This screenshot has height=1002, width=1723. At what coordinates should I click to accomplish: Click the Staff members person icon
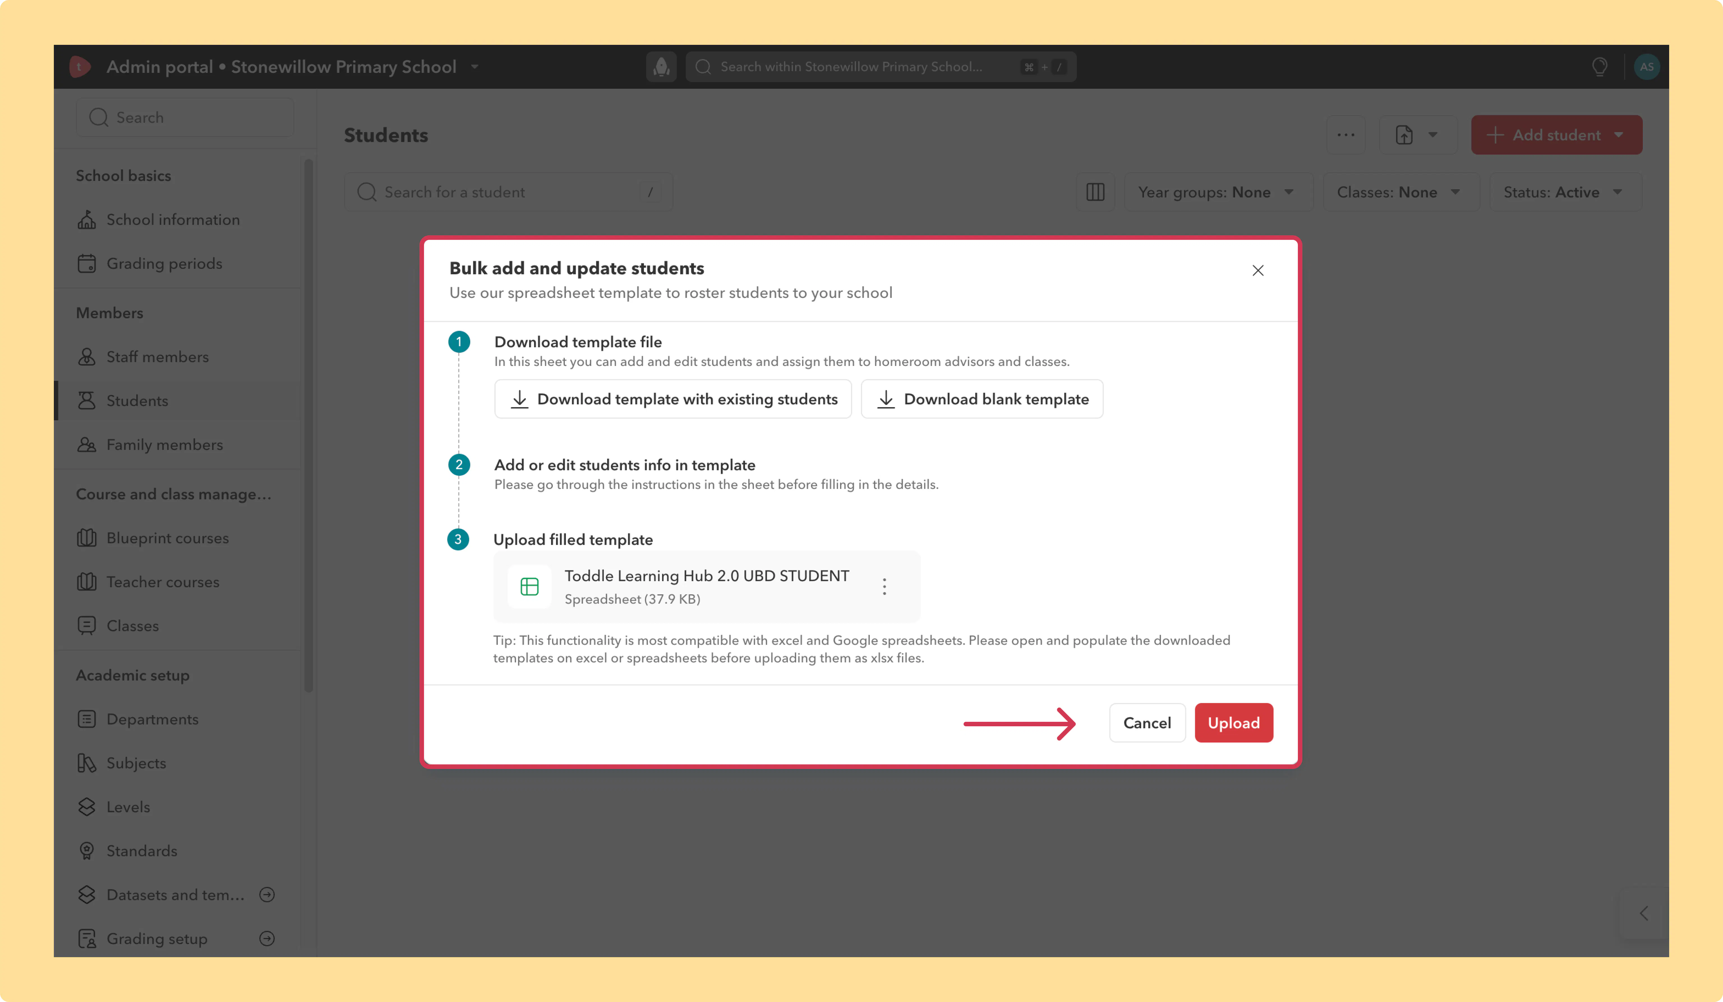(x=87, y=356)
